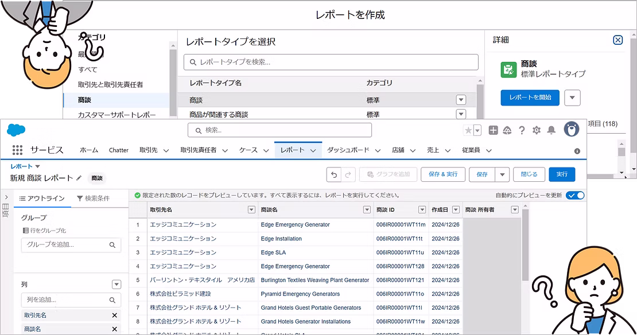This screenshot has width=637, height=335.
Task: Select the カスタマーサポートレポー category
Action: 117,115
